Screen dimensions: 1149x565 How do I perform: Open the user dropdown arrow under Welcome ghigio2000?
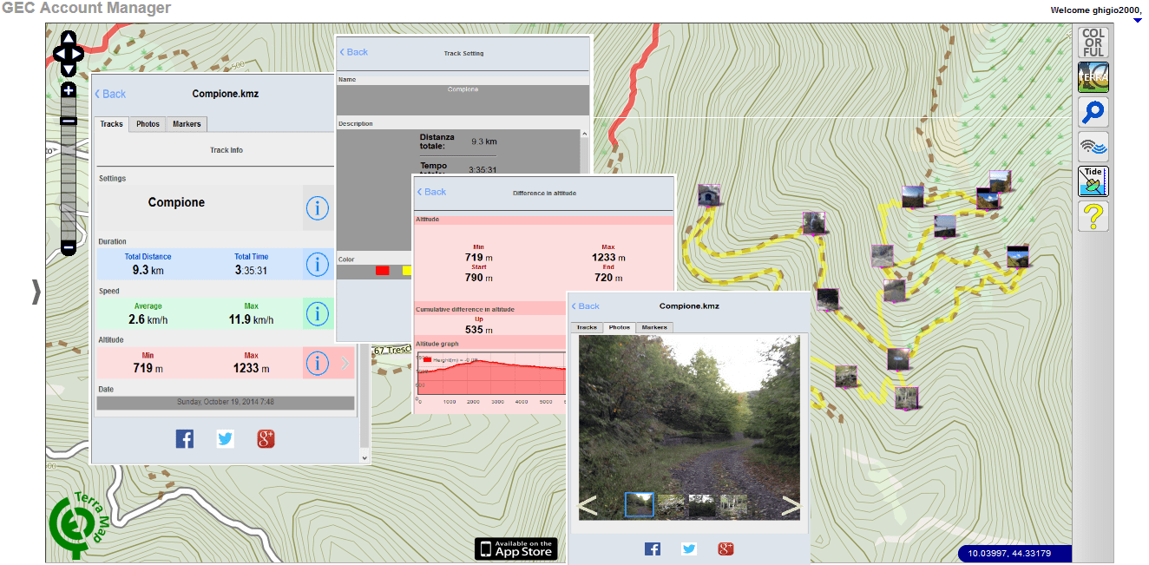(x=1137, y=19)
